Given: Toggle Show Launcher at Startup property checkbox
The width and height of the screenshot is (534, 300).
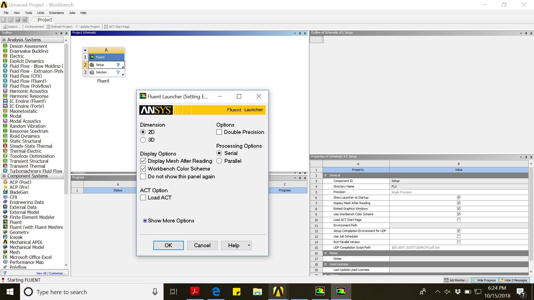Looking at the screenshot, I should (x=459, y=197).
